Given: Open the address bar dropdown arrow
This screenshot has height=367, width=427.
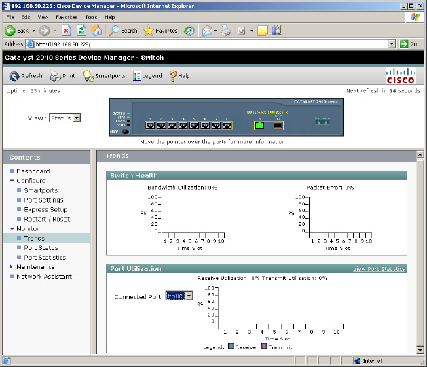Looking at the screenshot, I should coord(392,43).
